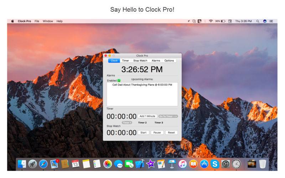The image size is (285, 178).
Task: Open the Notification Center icon
Action: tap(271, 21)
